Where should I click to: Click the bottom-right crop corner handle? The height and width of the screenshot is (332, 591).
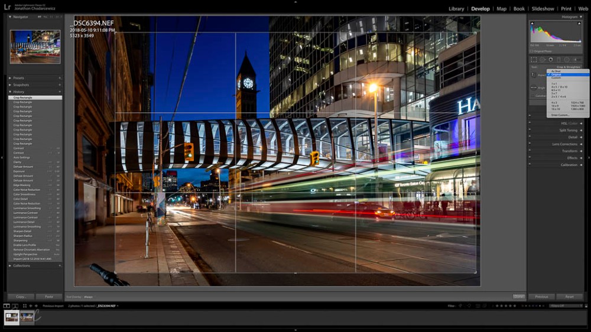[x=475, y=272]
